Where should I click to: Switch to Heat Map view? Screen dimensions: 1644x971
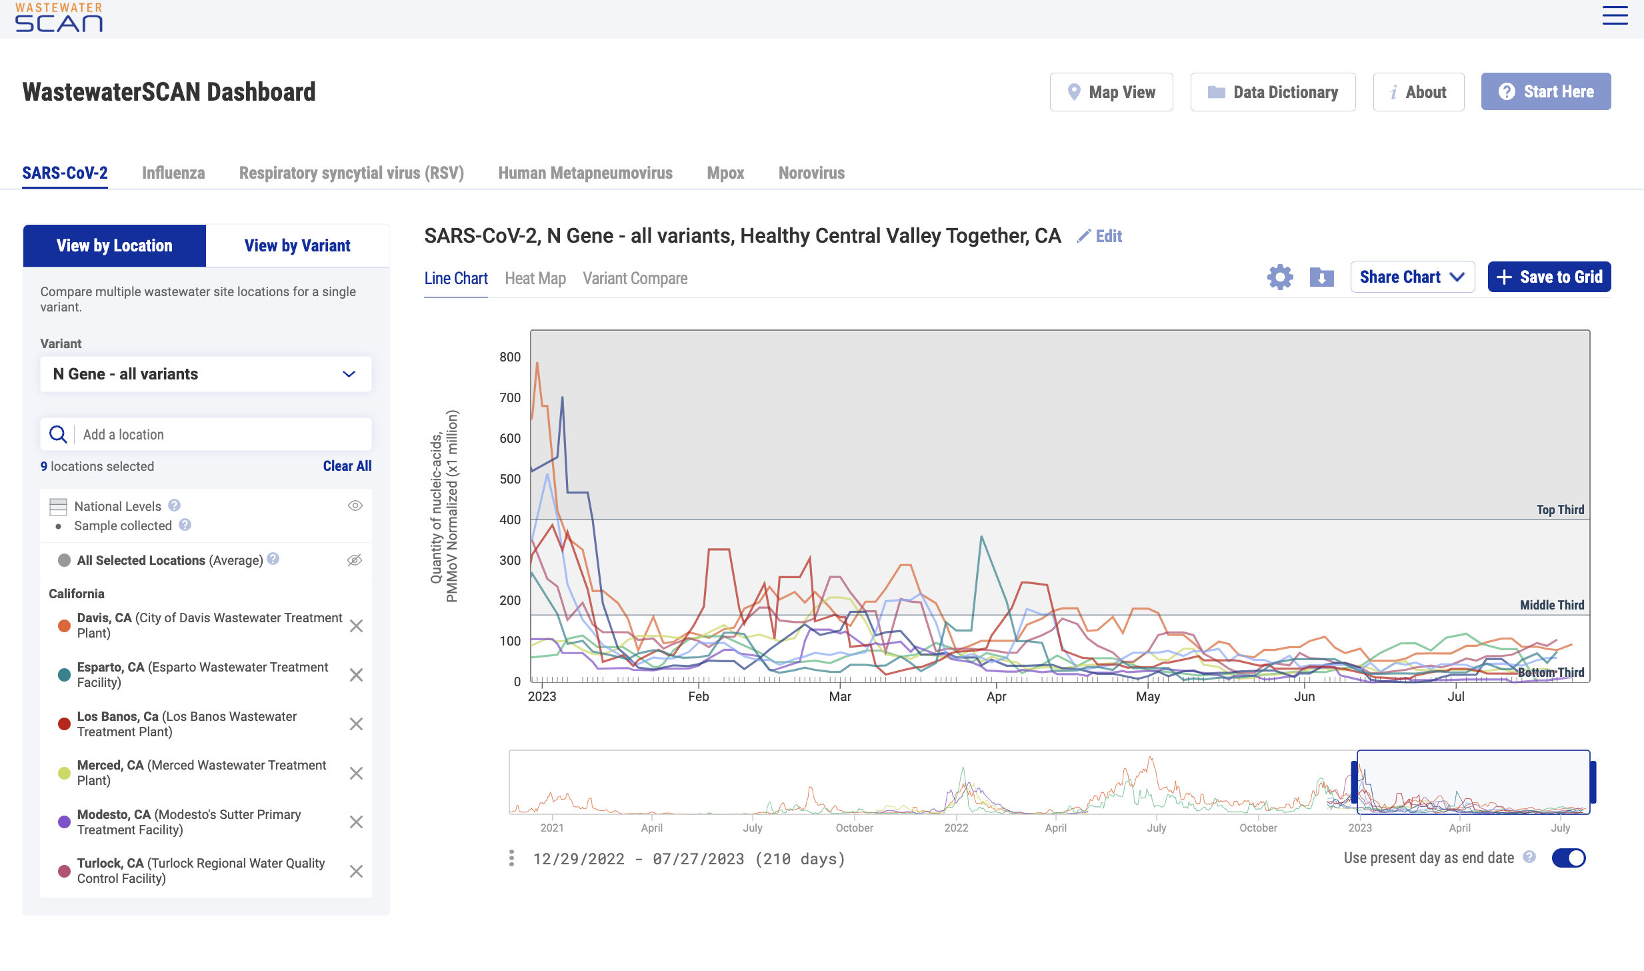point(535,278)
